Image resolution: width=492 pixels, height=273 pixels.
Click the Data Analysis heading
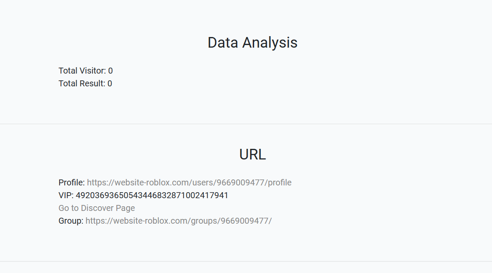(252, 43)
